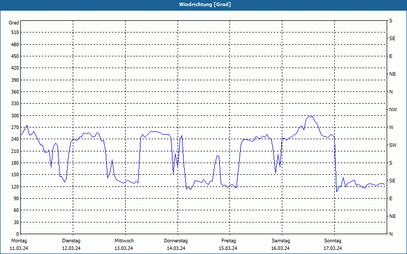Click the 'Mittwoch' day label

(x=124, y=241)
